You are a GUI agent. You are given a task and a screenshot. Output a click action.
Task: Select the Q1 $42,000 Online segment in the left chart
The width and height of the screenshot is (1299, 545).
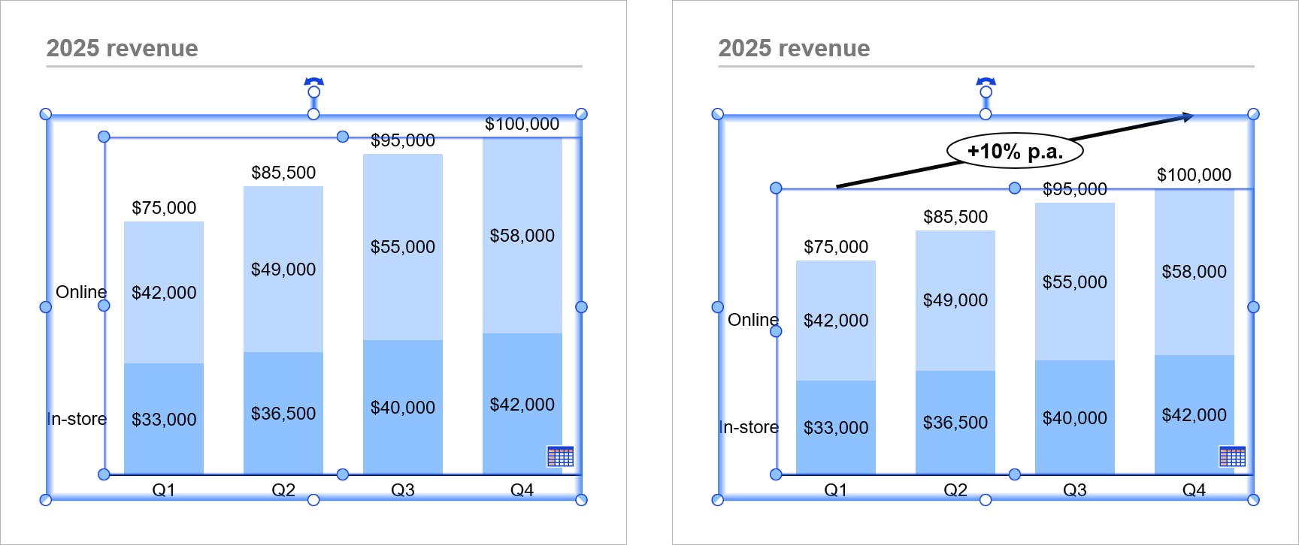[164, 293]
